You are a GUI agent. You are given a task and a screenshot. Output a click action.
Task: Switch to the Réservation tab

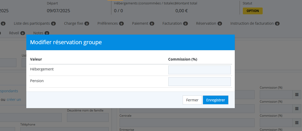pyautogui.click(x=206, y=23)
